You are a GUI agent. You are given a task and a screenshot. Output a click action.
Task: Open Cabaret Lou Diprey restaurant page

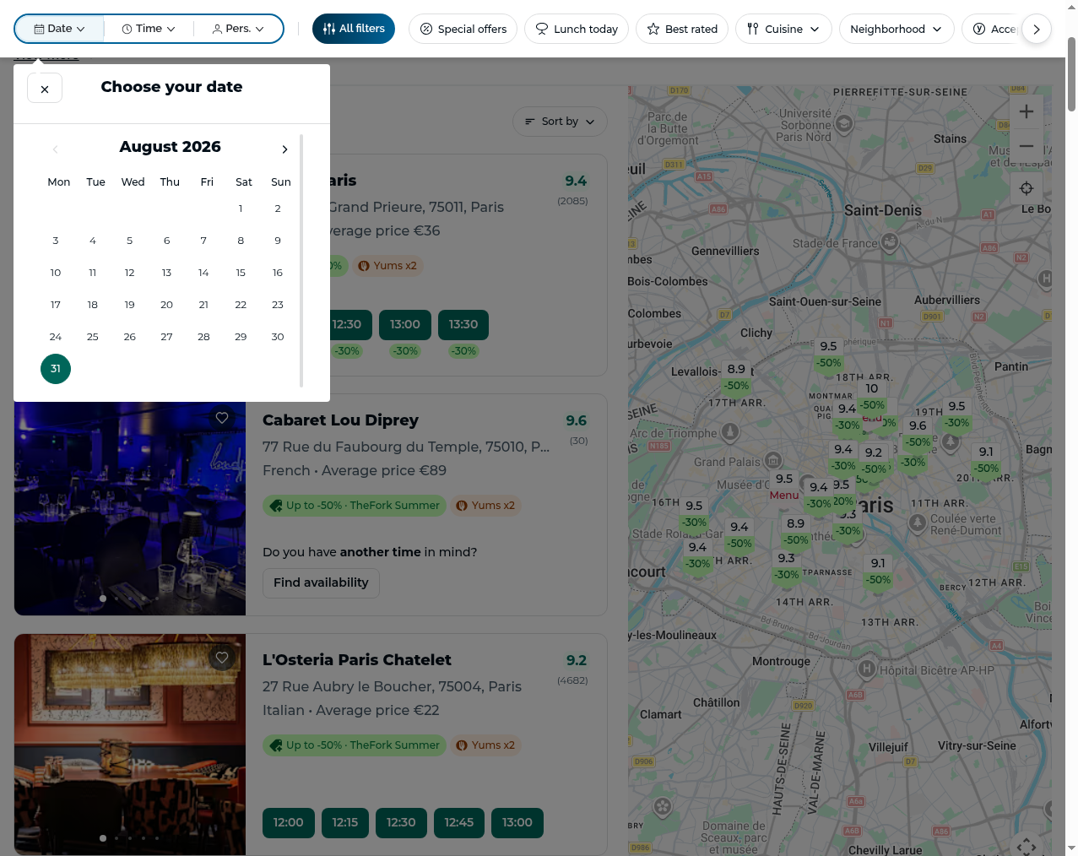(x=340, y=420)
